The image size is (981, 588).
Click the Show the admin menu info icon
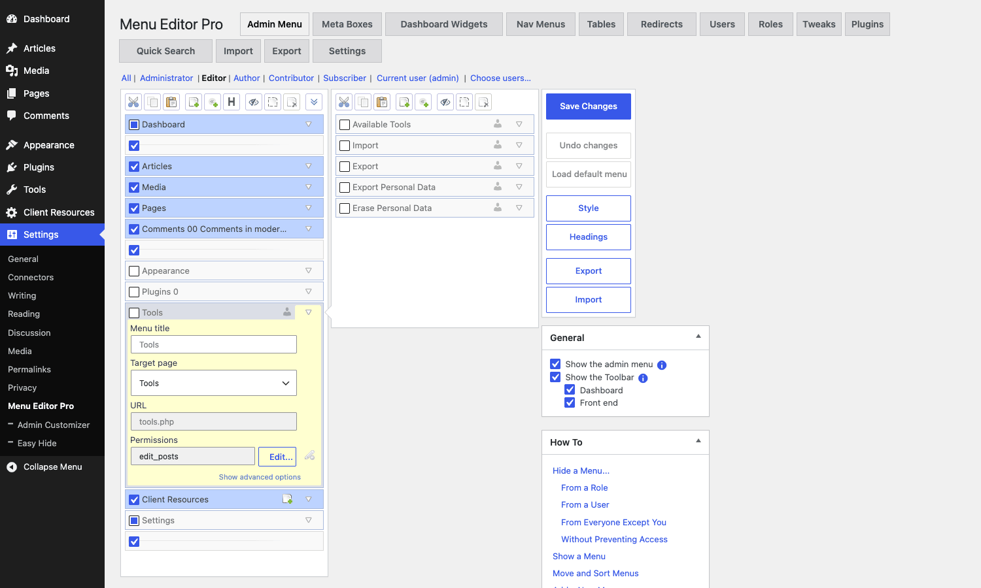662,365
